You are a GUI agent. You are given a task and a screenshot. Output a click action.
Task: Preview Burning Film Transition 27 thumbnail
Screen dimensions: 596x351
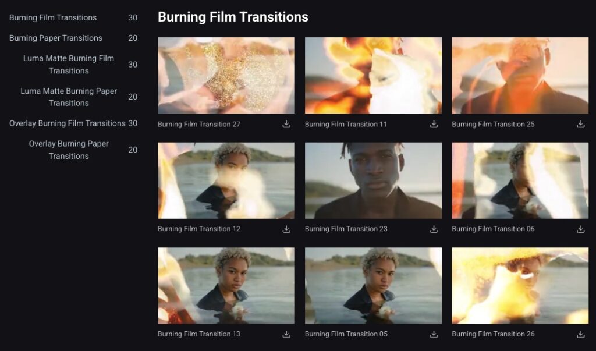[x=226, y=75]
